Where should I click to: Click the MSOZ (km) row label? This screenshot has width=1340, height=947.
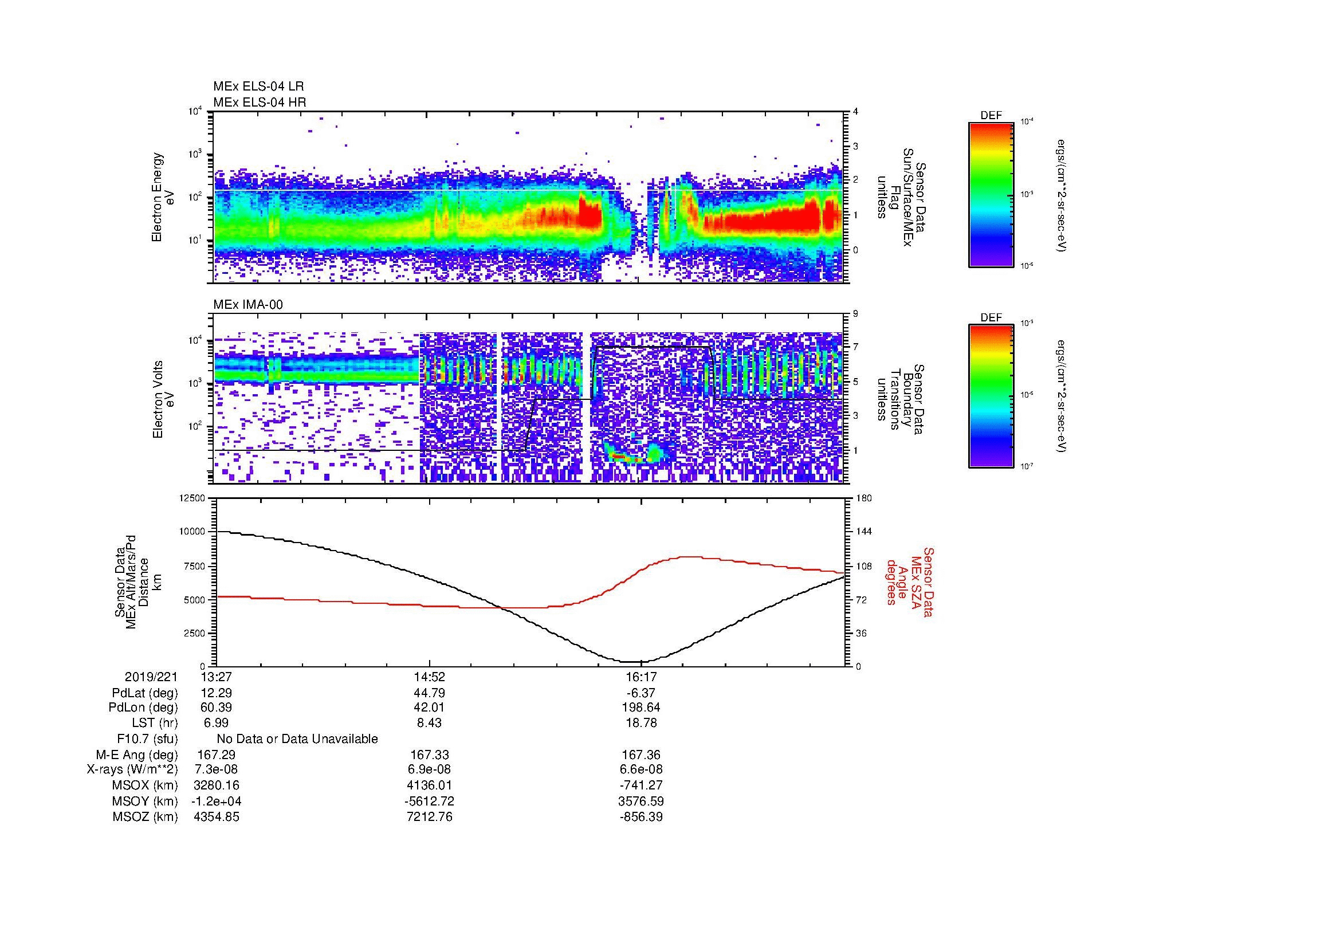146,818
